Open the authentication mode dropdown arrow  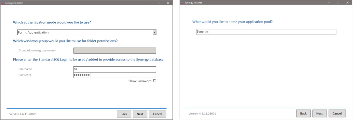[x=155, y=32]
